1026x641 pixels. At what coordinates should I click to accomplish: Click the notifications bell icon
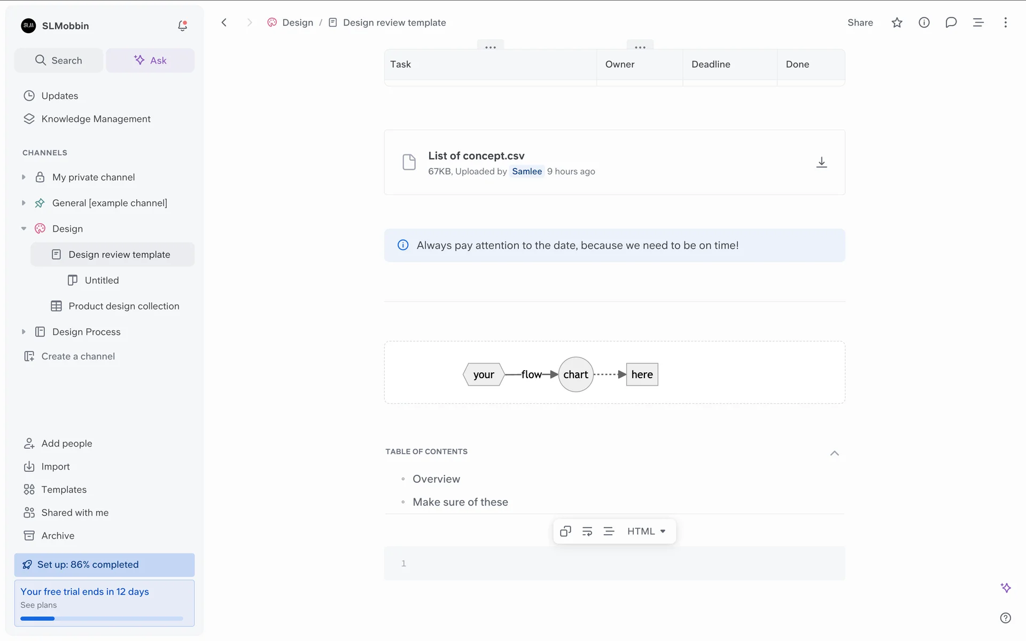(x=182, y=26)
